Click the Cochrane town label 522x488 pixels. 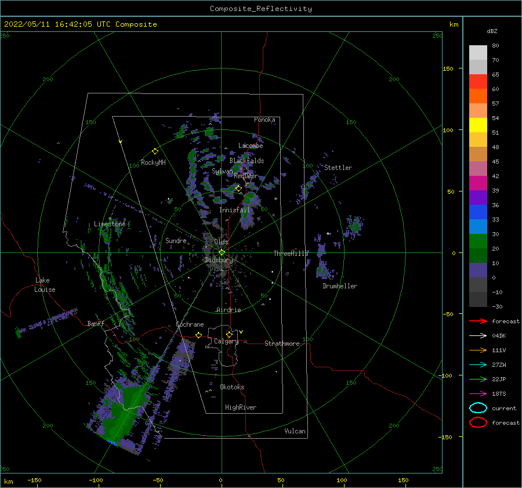pos(190,324)
